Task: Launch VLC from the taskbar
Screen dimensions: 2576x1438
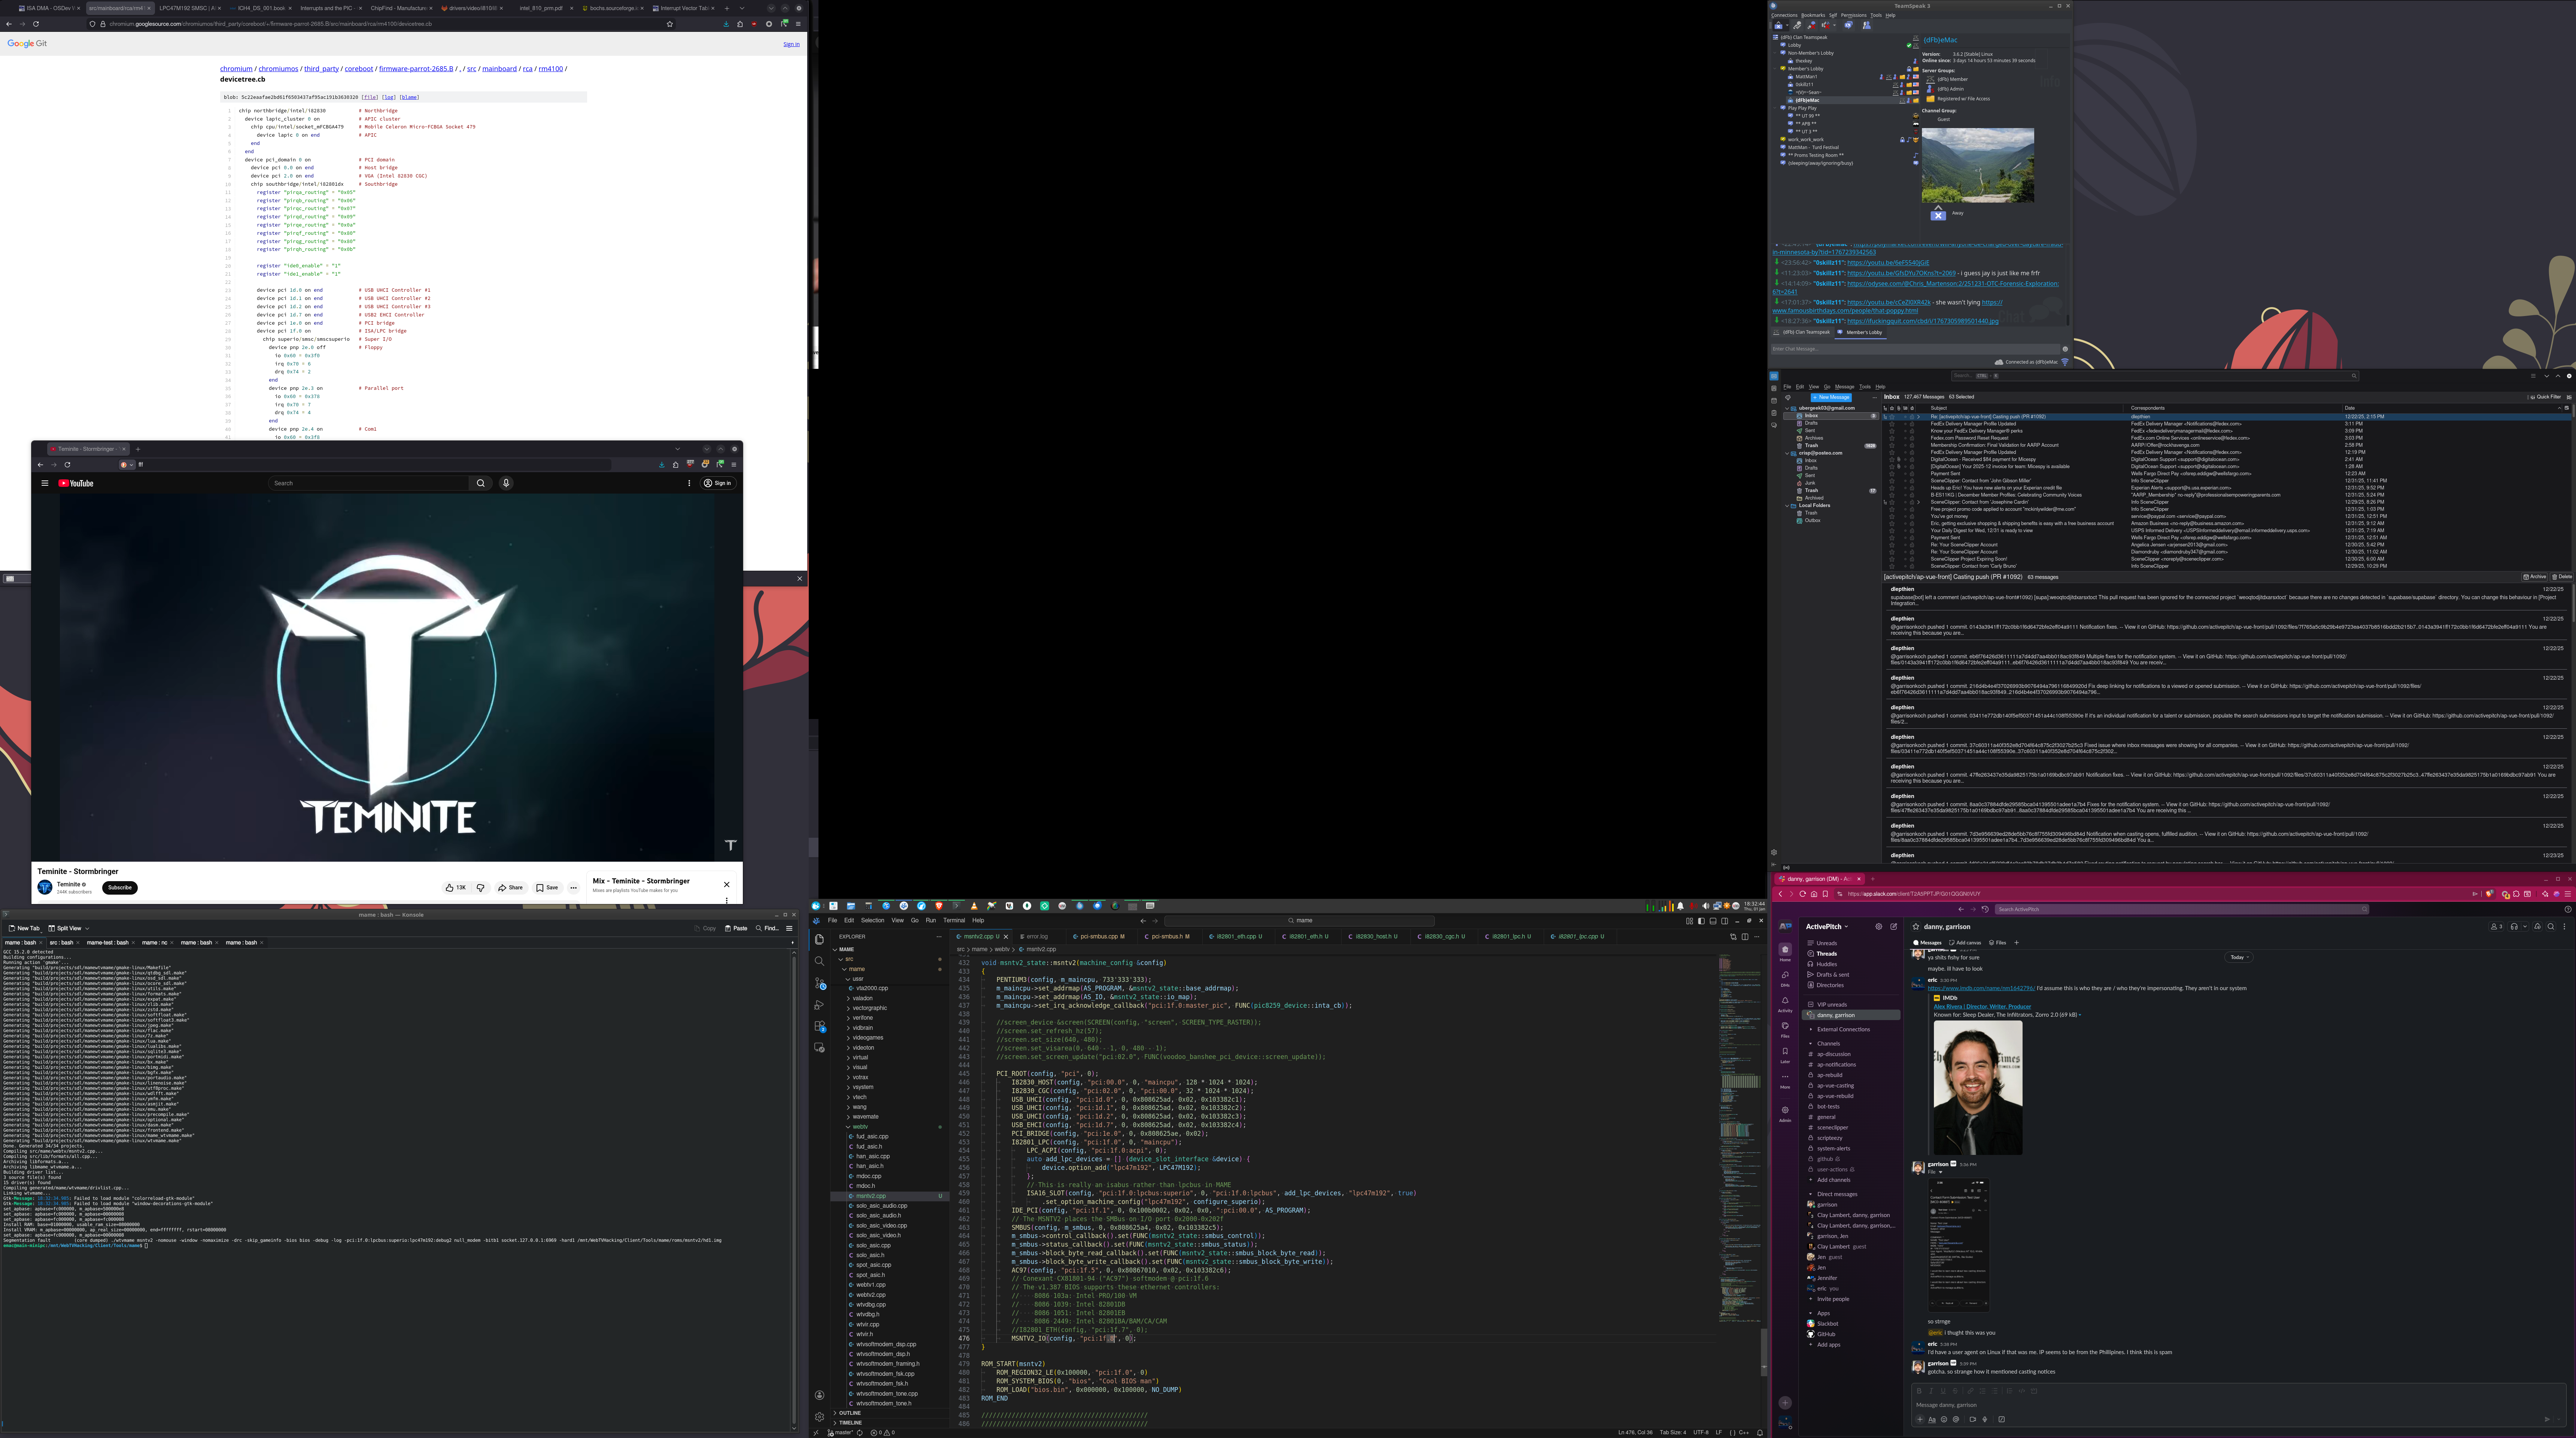Action: [974, 906]
